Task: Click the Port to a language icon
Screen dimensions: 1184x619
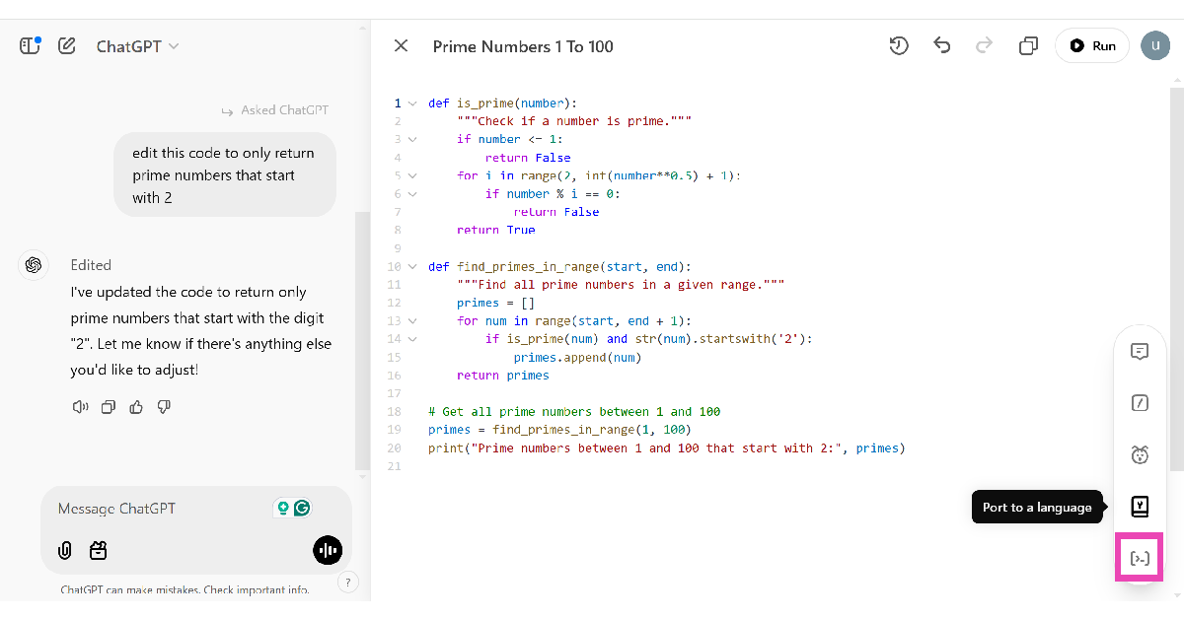Action: 1140,507
